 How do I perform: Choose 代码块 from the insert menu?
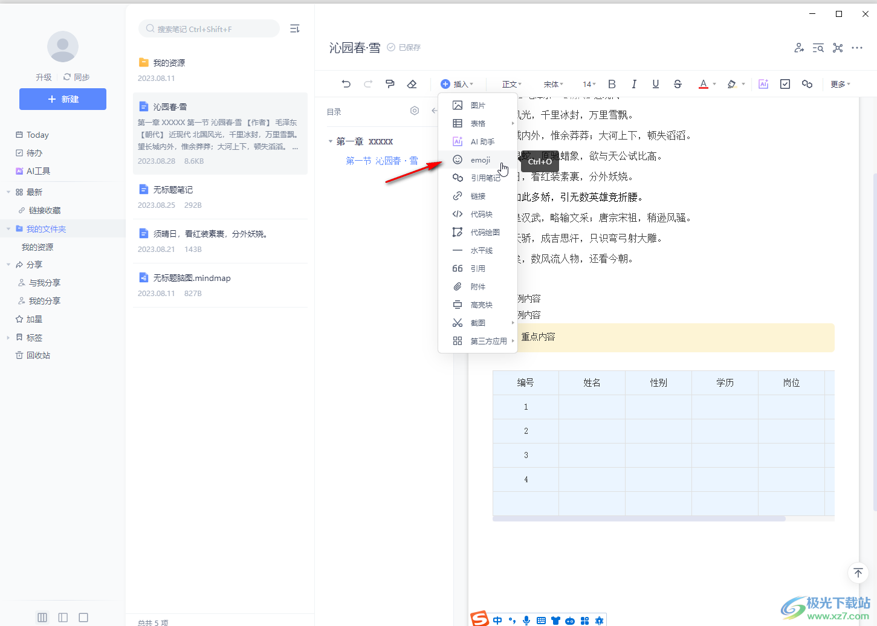pos(477,214)
